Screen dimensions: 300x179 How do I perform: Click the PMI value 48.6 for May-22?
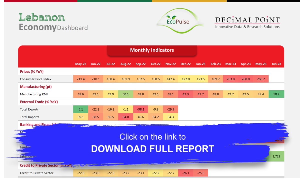click(x=81, y=94)
